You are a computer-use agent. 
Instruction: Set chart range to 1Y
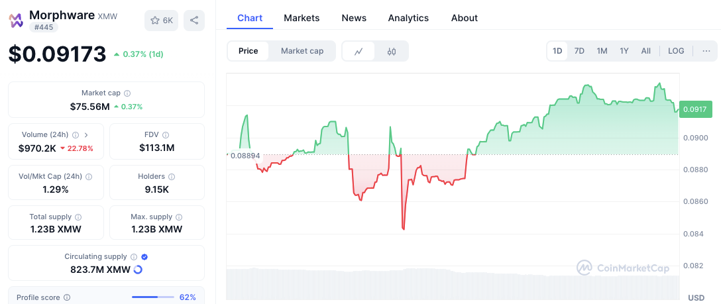(x=624, y=51)
